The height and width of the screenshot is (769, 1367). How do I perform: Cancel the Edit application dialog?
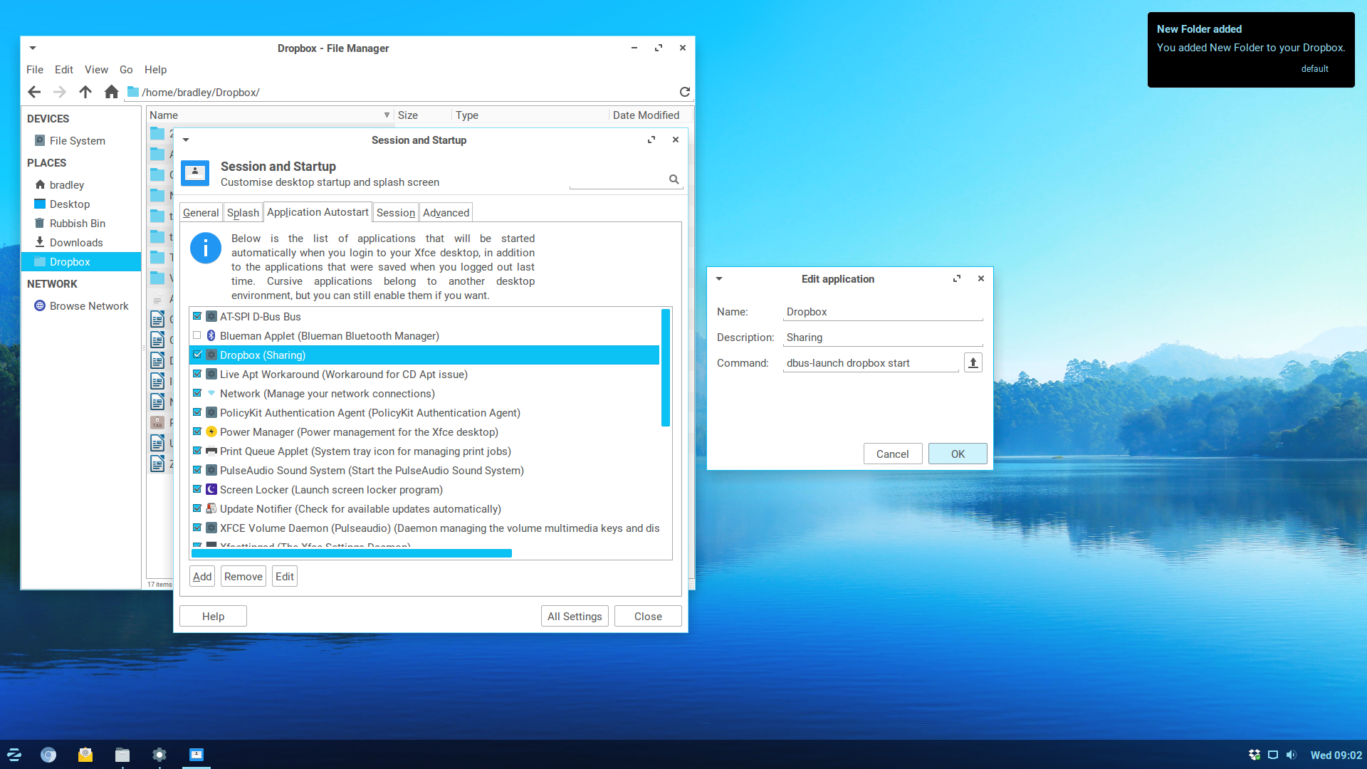pyautogui.click(x=893, y=454)
